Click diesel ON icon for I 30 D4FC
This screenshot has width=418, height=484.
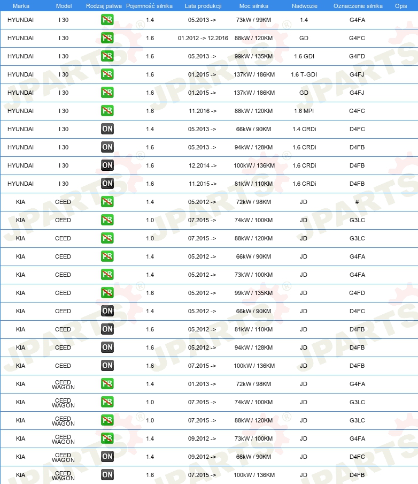coord(107,129)
